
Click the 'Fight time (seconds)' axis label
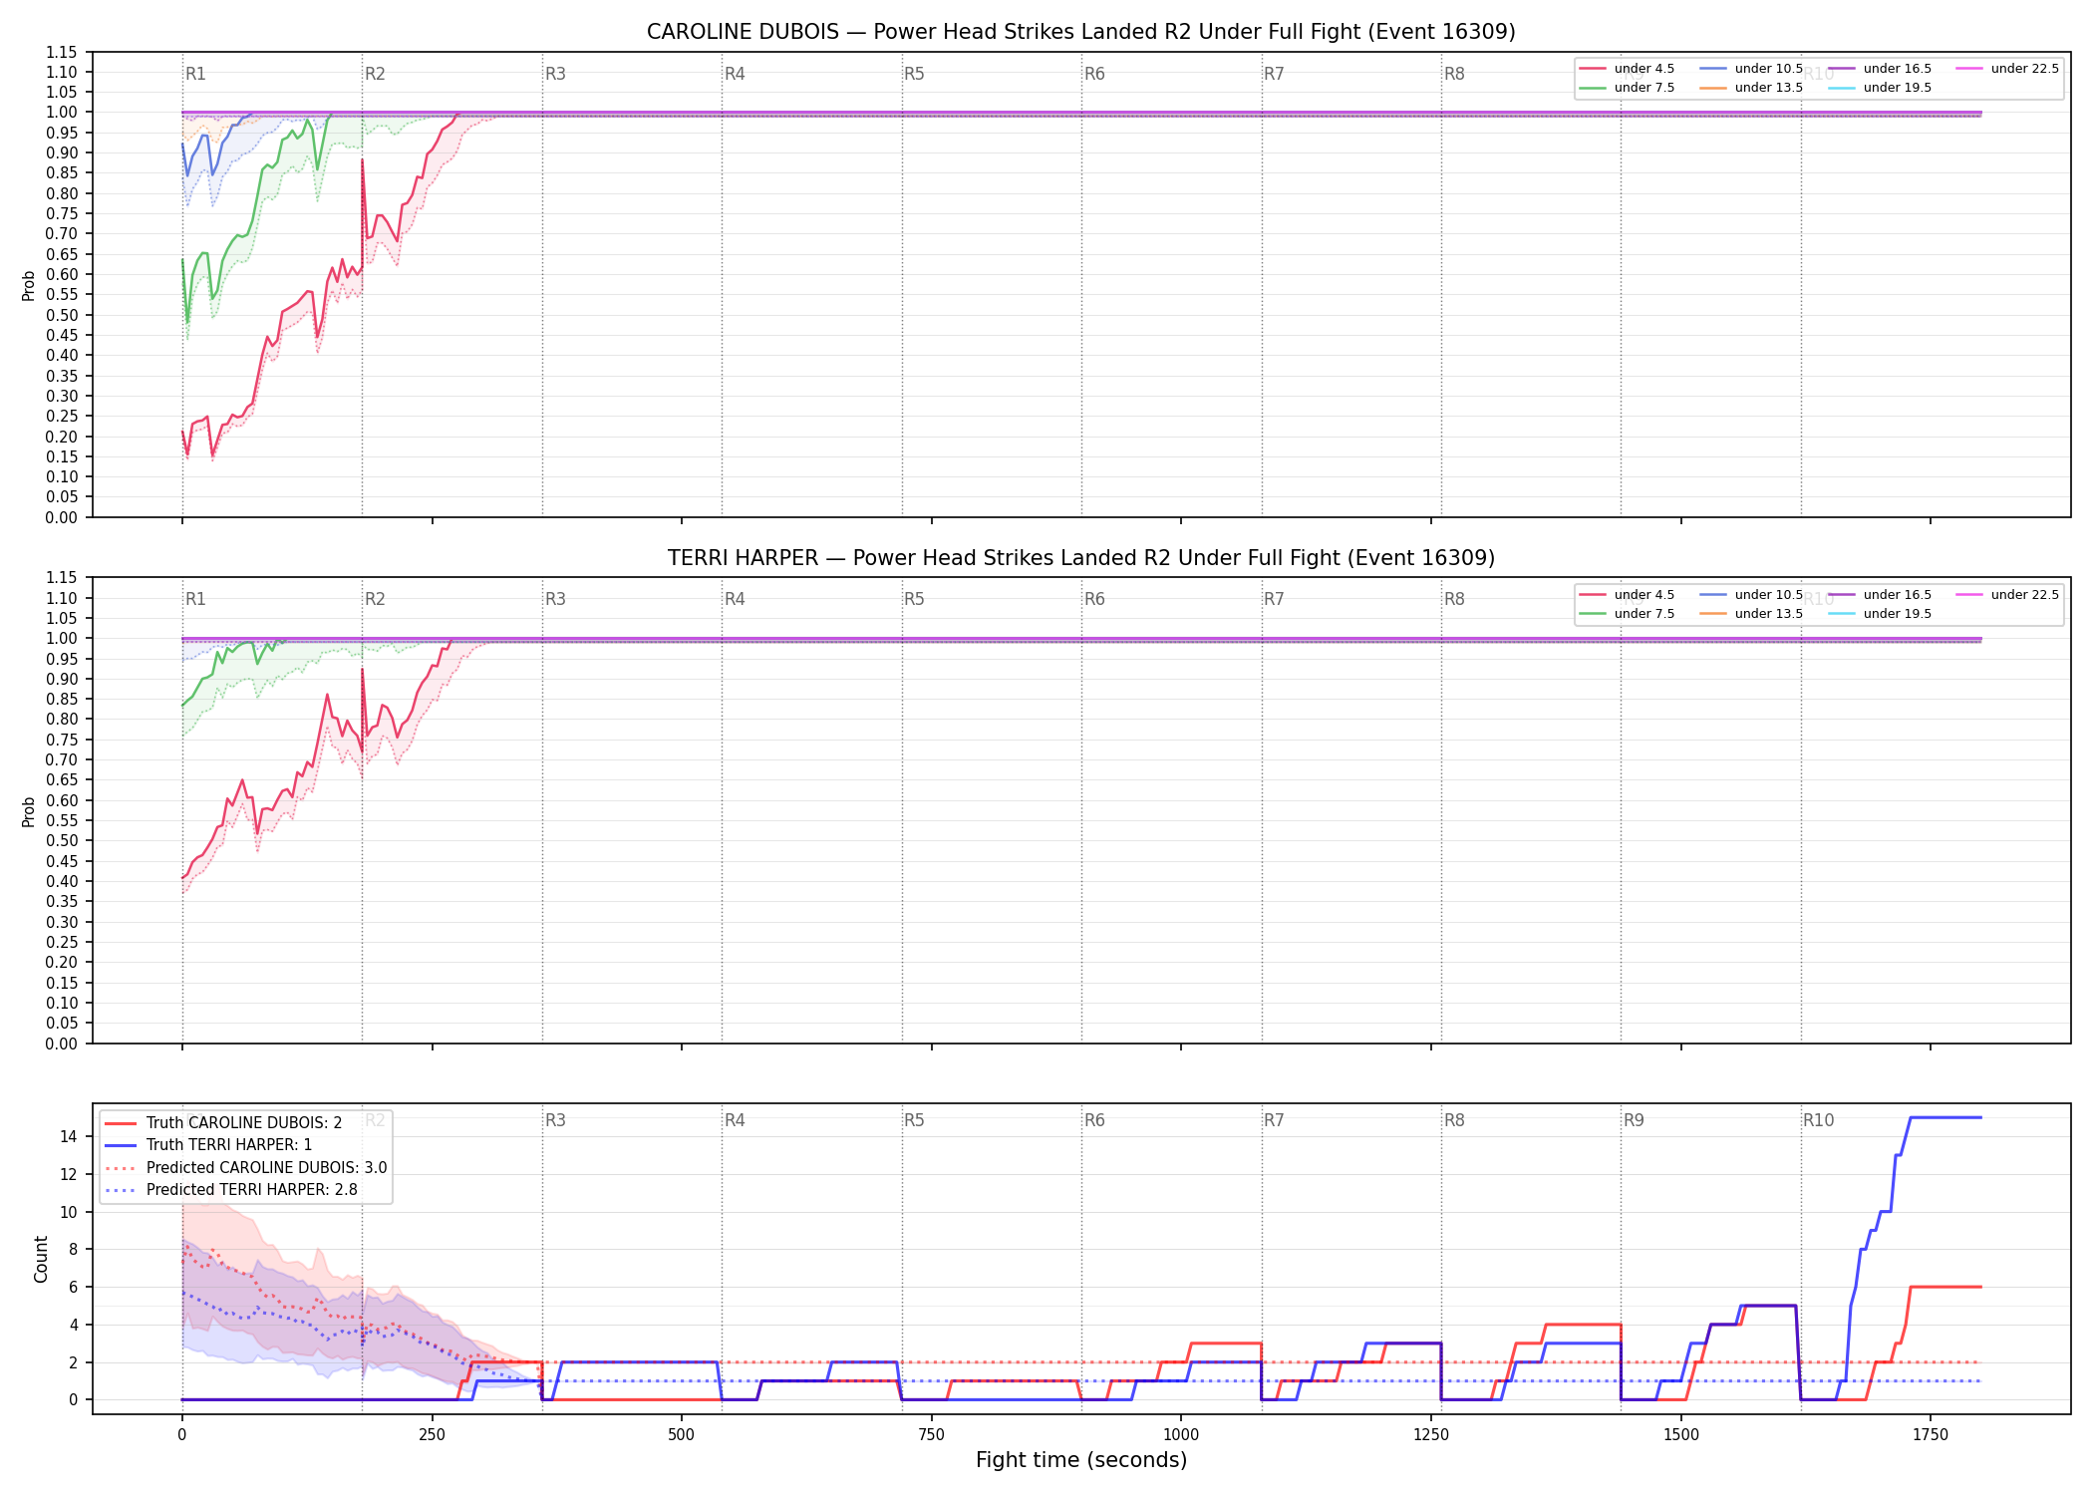(x=1081, y=1460)
